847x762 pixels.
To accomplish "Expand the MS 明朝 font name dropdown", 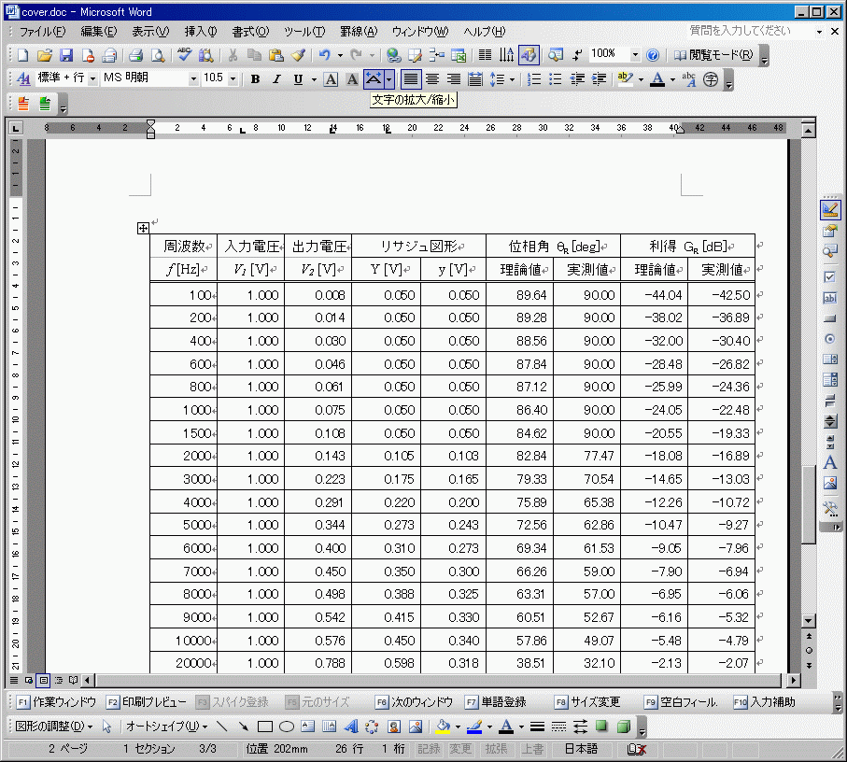I will click(193, 79).
